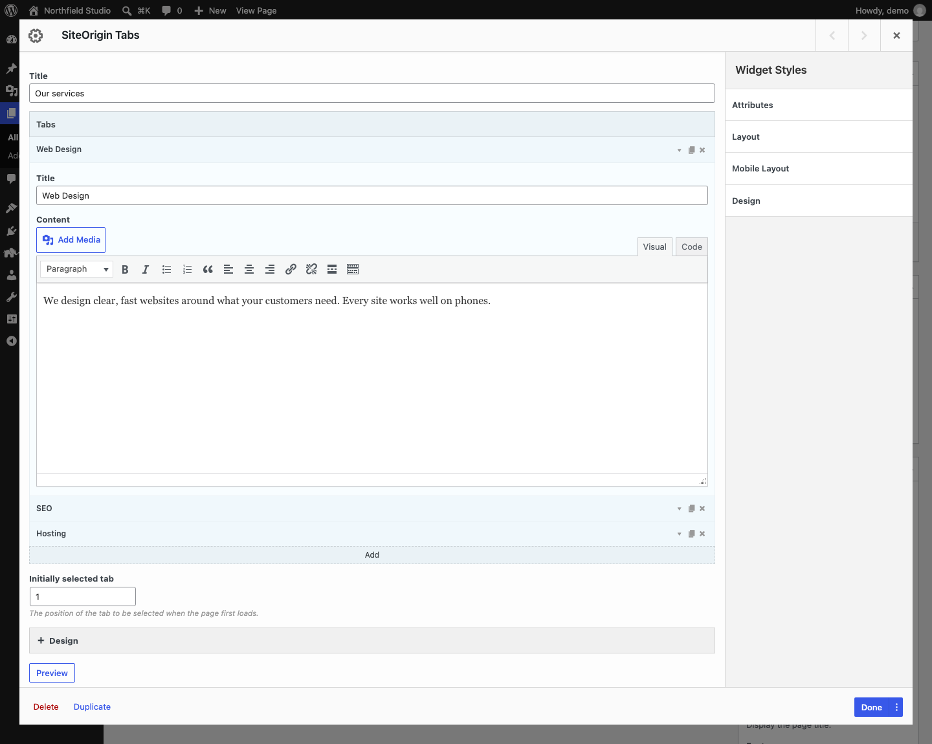Focus the Initially selected tab field
Image resolution: width=932 pixels, height=744 pixels.
83,596
